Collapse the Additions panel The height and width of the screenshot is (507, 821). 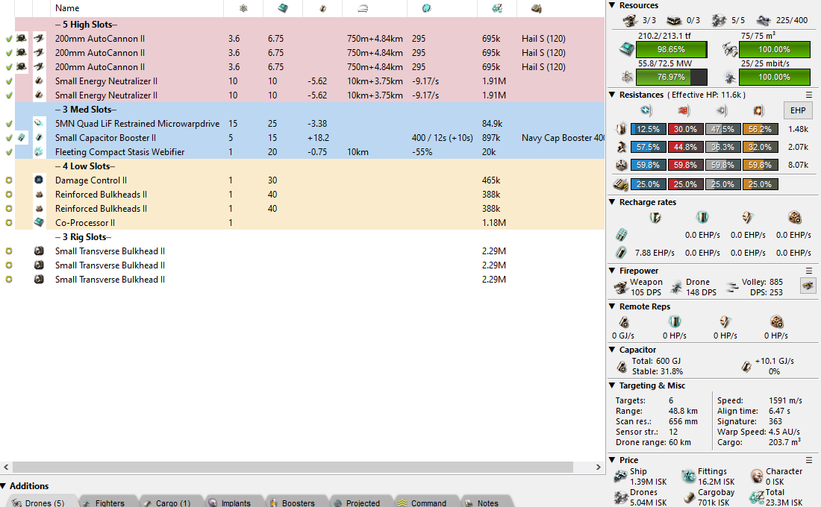click(x=4, y=486)
